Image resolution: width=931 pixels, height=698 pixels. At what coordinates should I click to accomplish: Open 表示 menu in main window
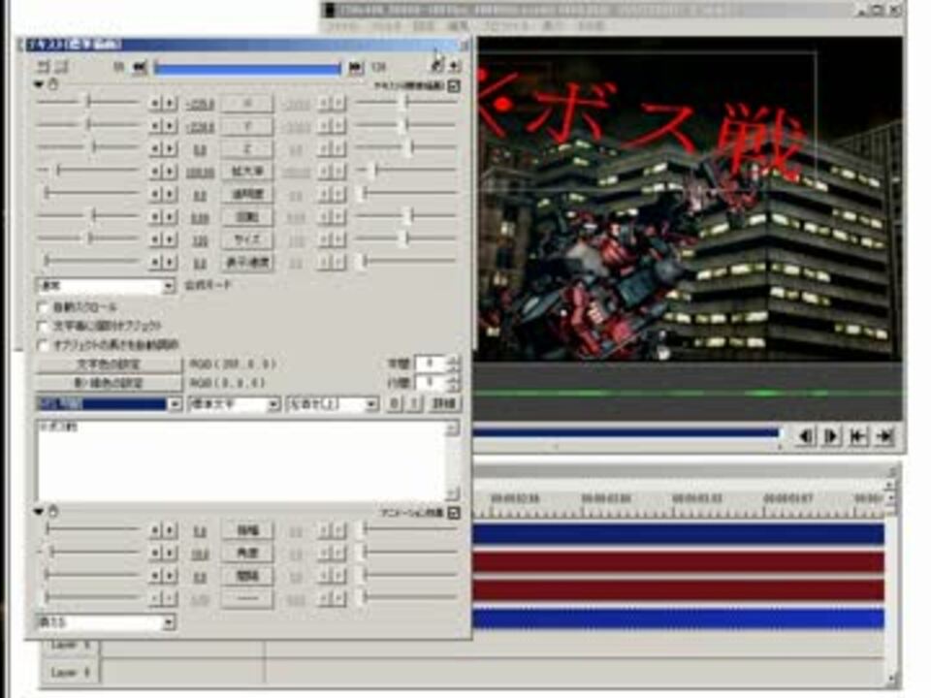click(553, 26)
